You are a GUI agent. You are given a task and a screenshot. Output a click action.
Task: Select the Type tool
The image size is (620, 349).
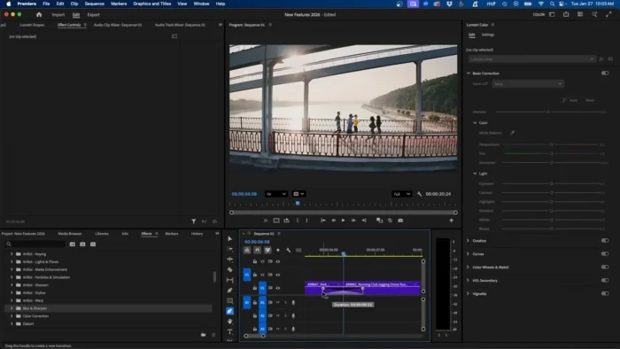(x=229, y=331)
